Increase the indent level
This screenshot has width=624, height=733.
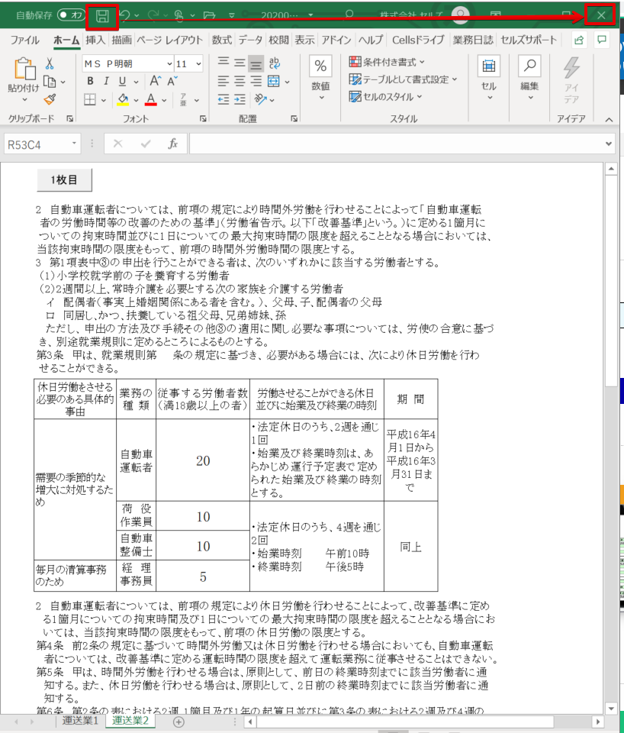click(x=240, y=99)
